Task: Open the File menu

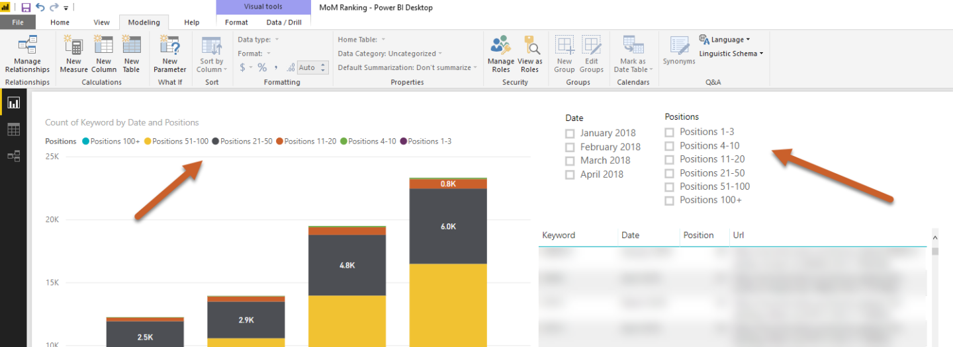Action: [x=18, y=22]
